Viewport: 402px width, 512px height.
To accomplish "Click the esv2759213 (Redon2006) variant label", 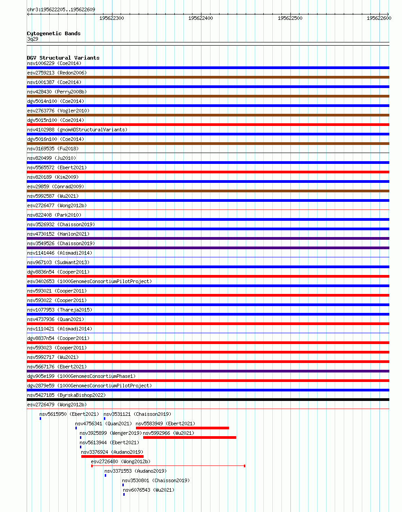I will tap(57, 73).
